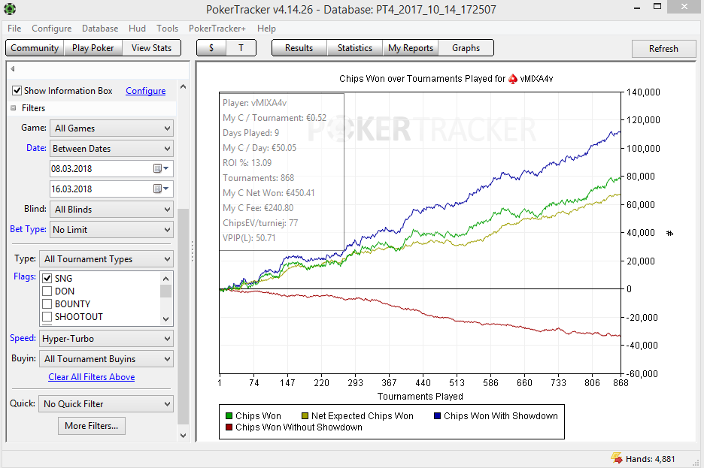This screenshot has width=704, height=468.
Task: Click the red spade icon beside vMIXA4v
Action: [513, 79]
